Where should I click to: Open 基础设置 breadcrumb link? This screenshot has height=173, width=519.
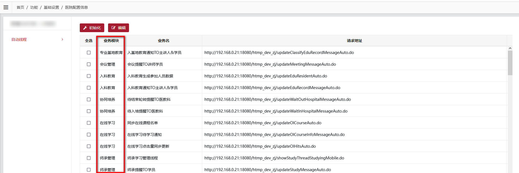(x=51, y=7)
